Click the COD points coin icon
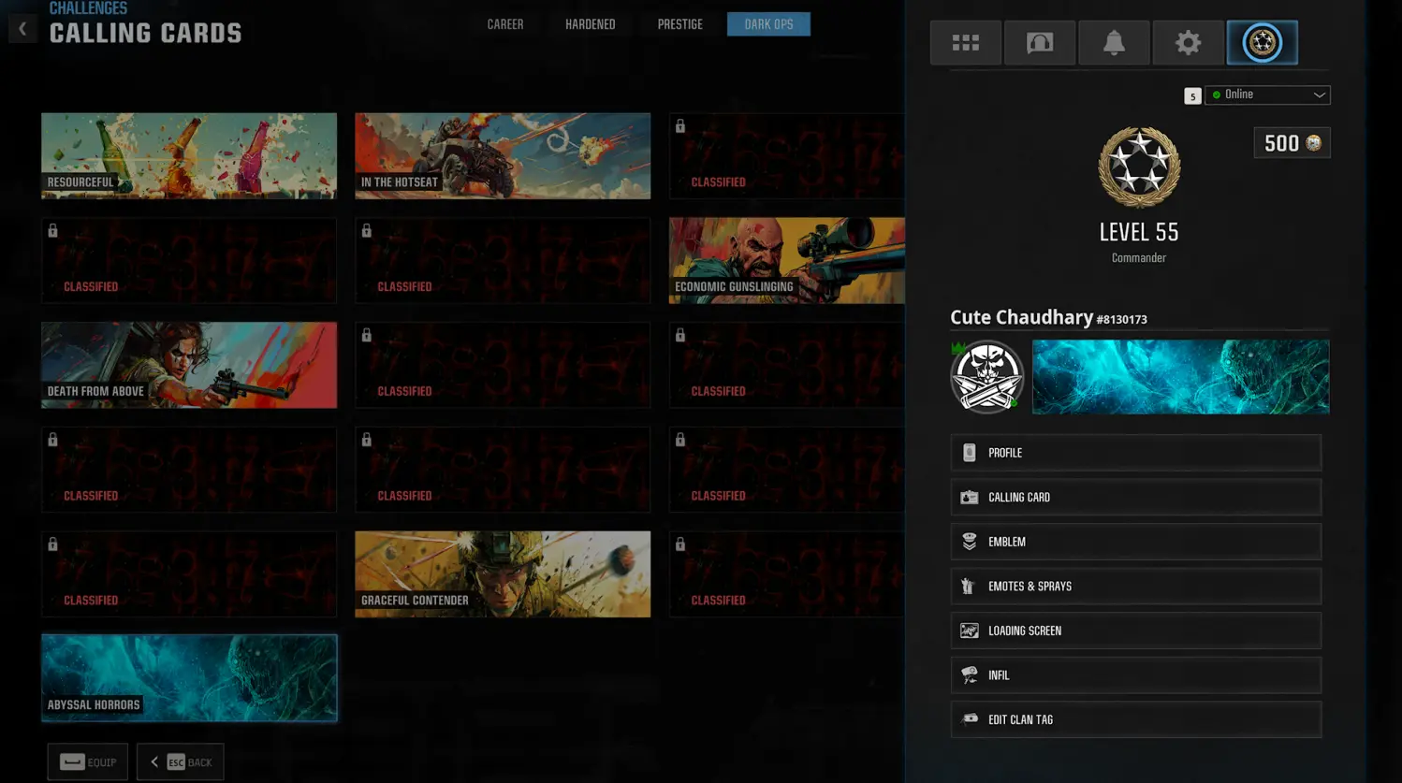The height and width of the screenshot is (783, 1402). [x=1314, y=143]
